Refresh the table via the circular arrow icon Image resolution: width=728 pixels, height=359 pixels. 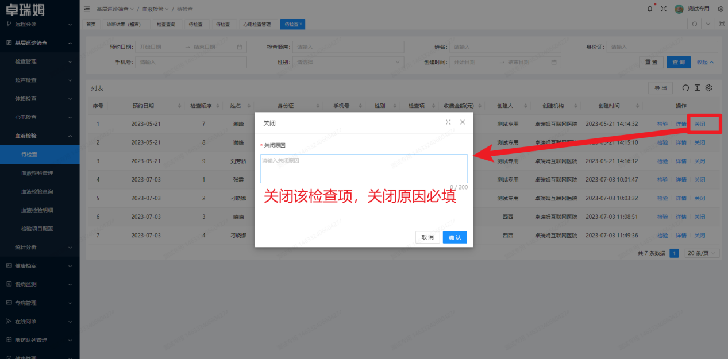(x=685, y=88)
